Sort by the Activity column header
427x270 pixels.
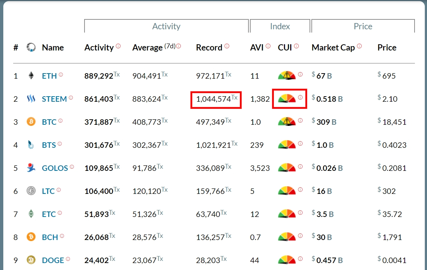(x=99, y=48)
